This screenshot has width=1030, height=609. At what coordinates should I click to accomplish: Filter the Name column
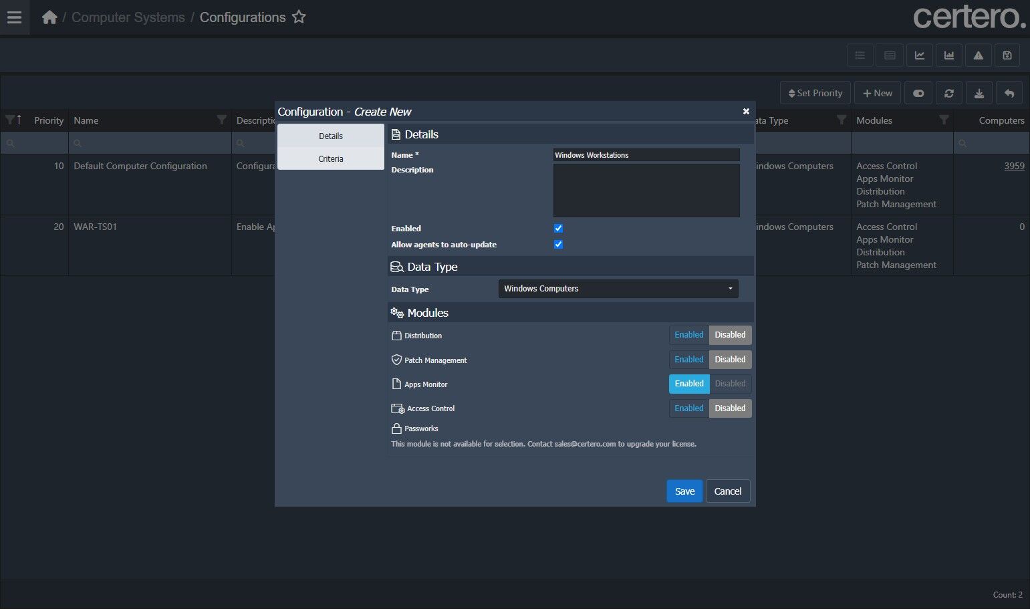222,120
